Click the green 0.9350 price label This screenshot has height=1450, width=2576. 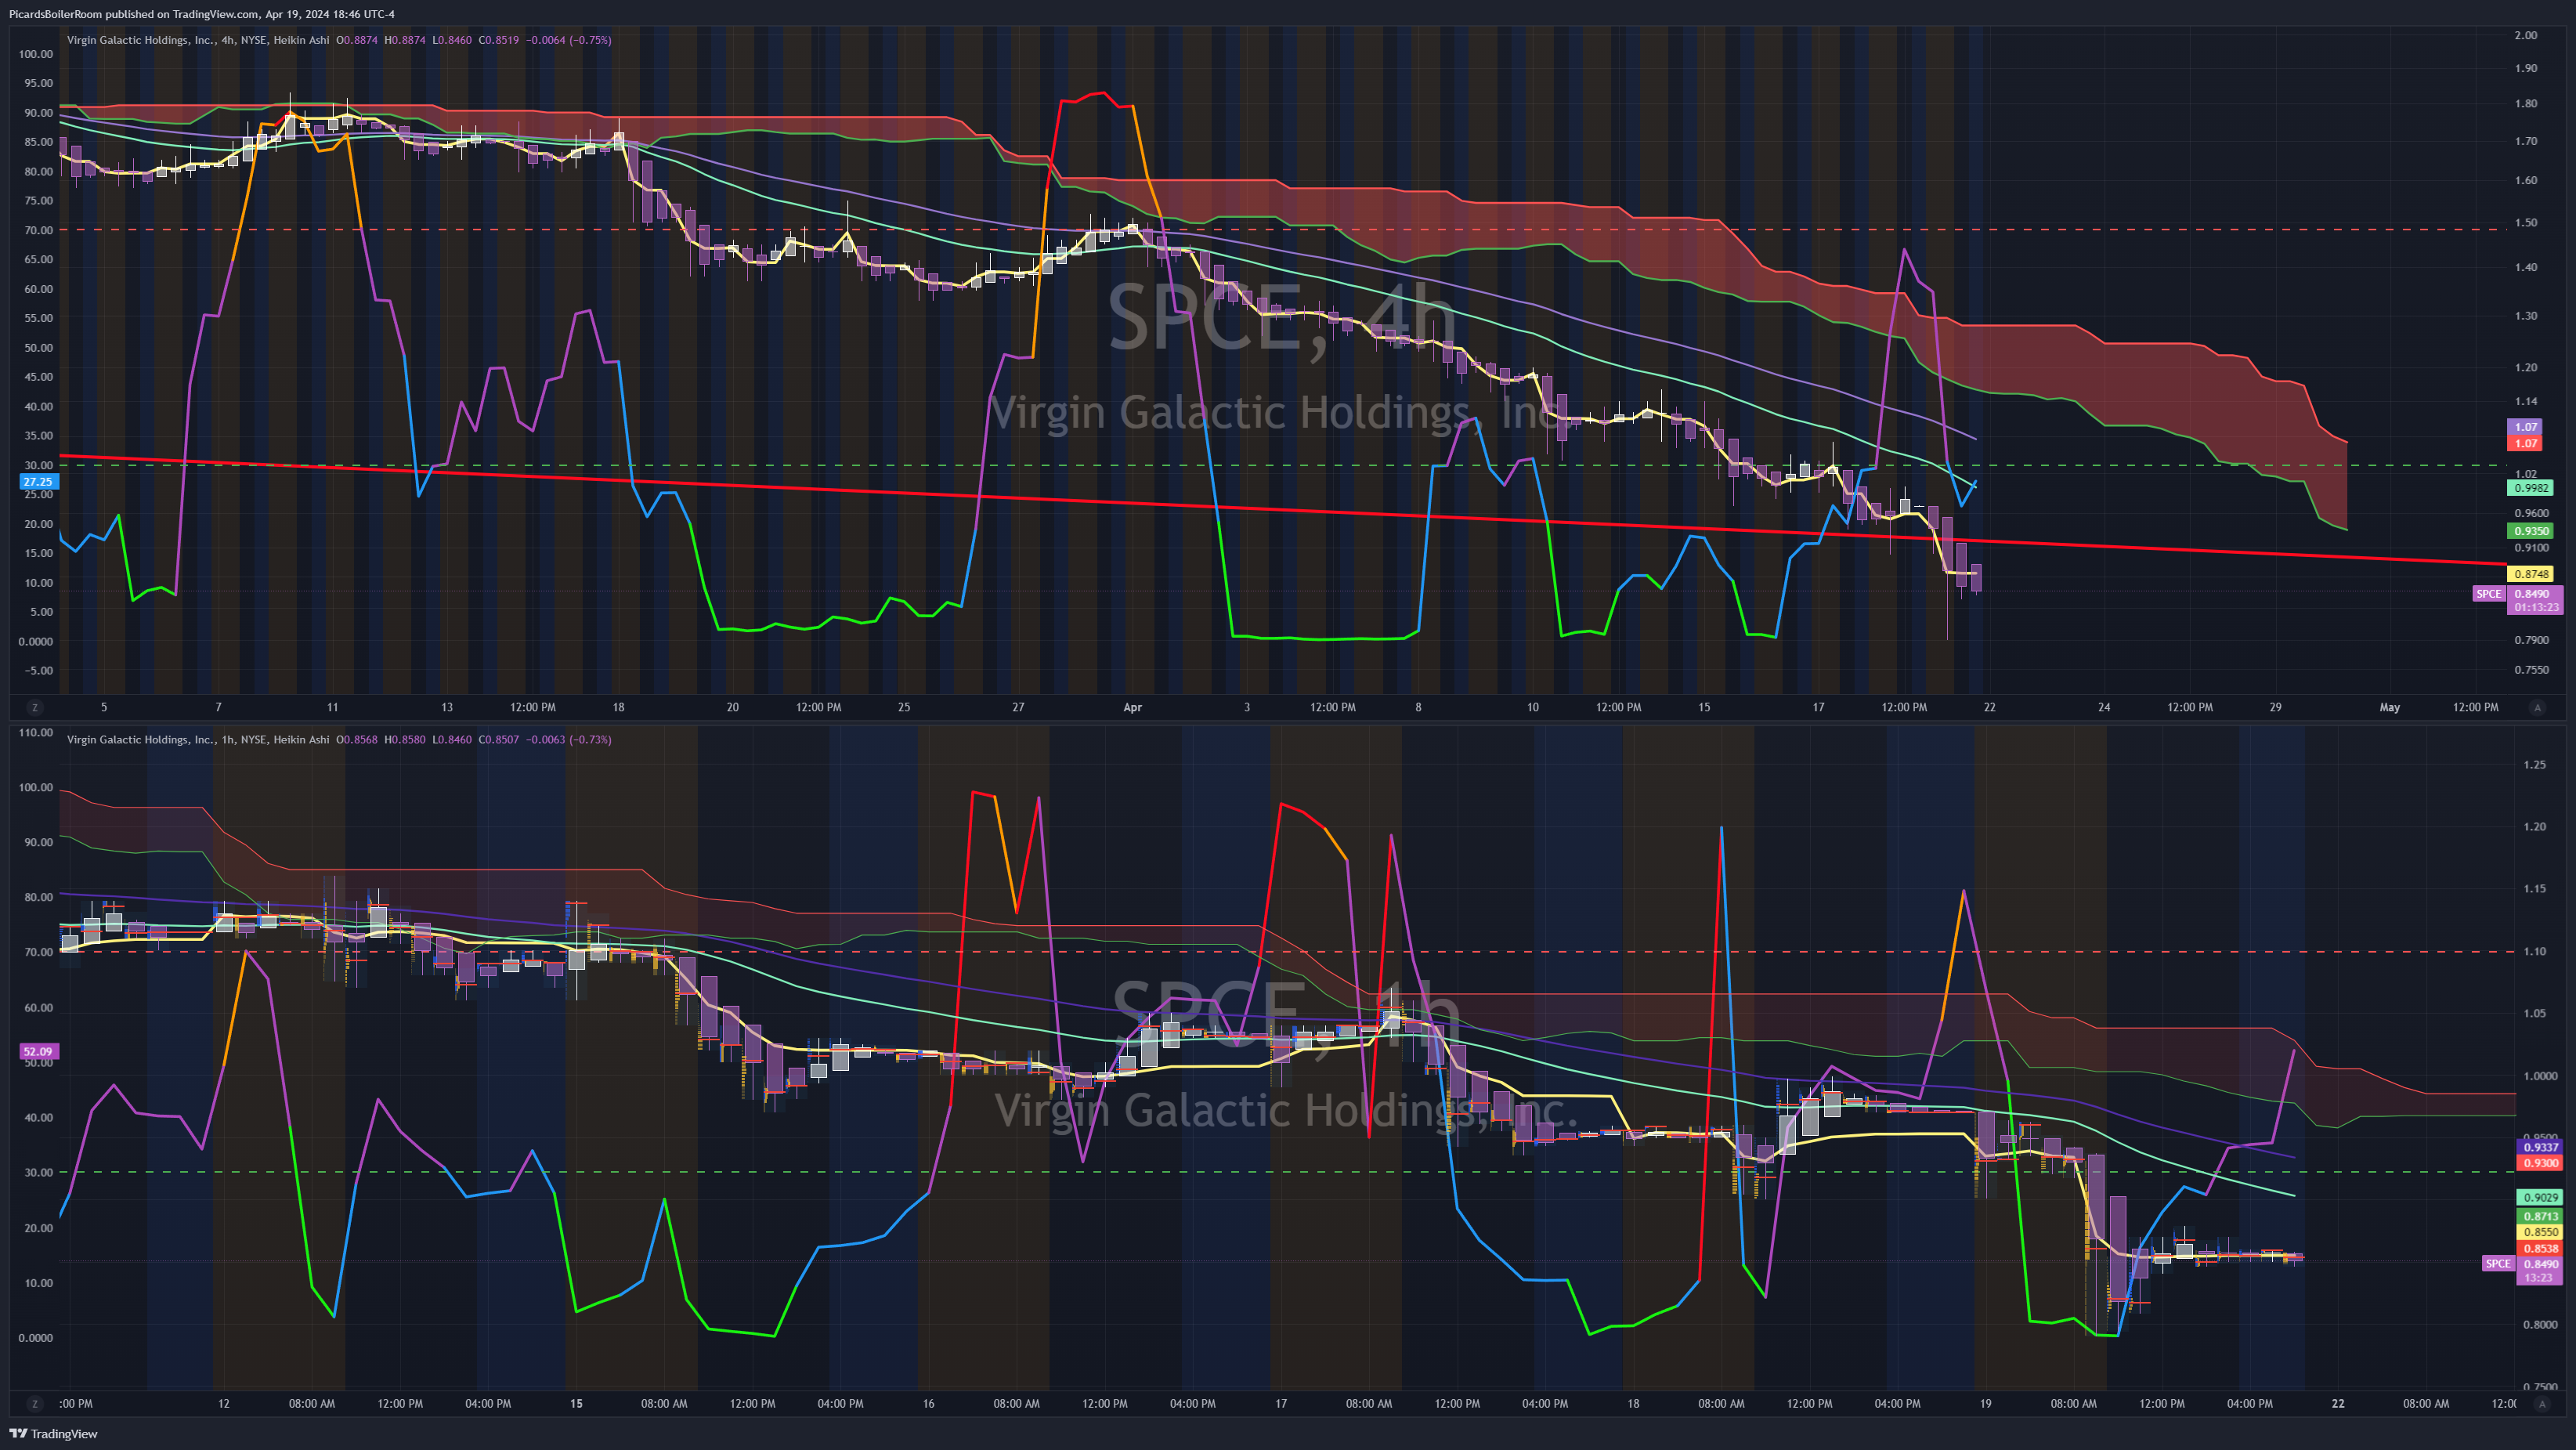[x=2531, y=532]
